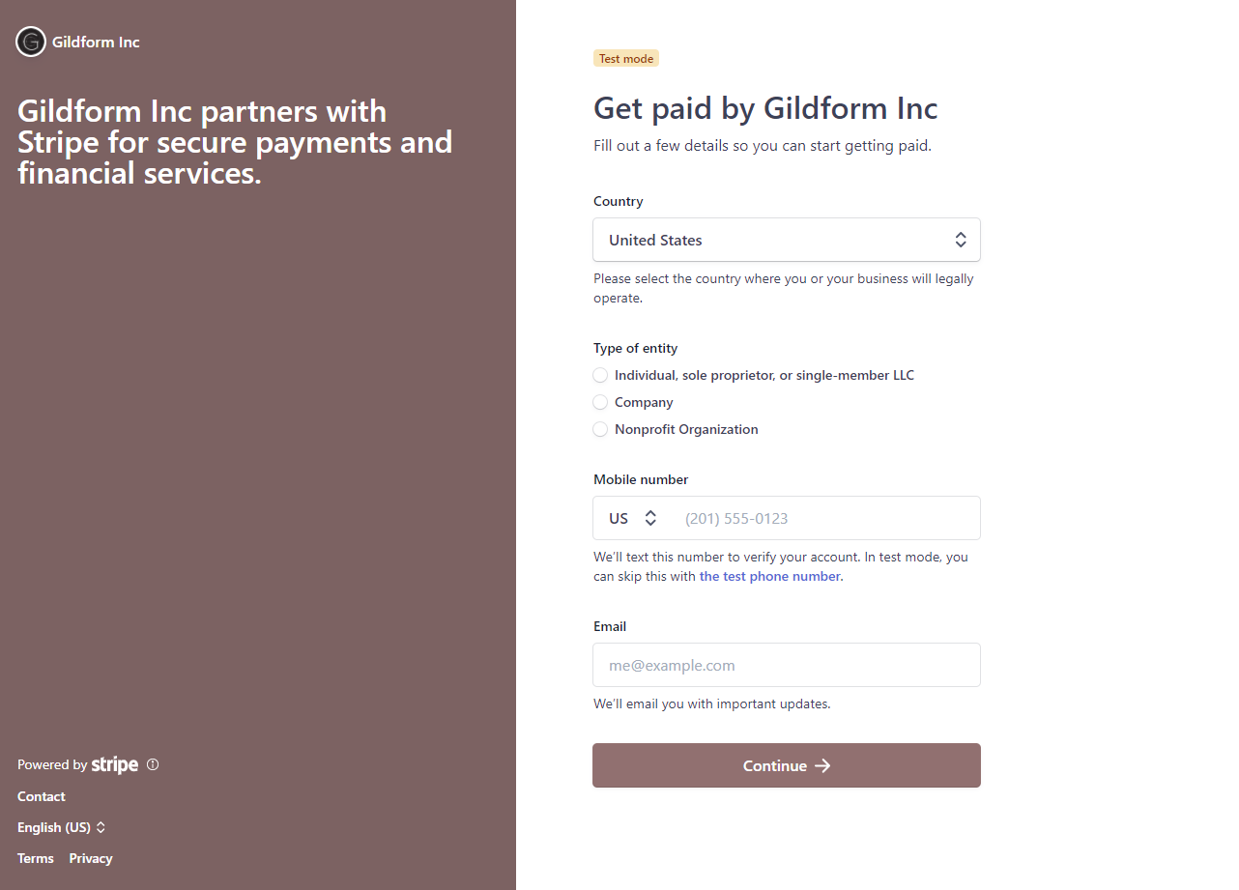
Task: Click the Gildform Inc logo icon
Action: pyautogui.click(x=31, y=42)
